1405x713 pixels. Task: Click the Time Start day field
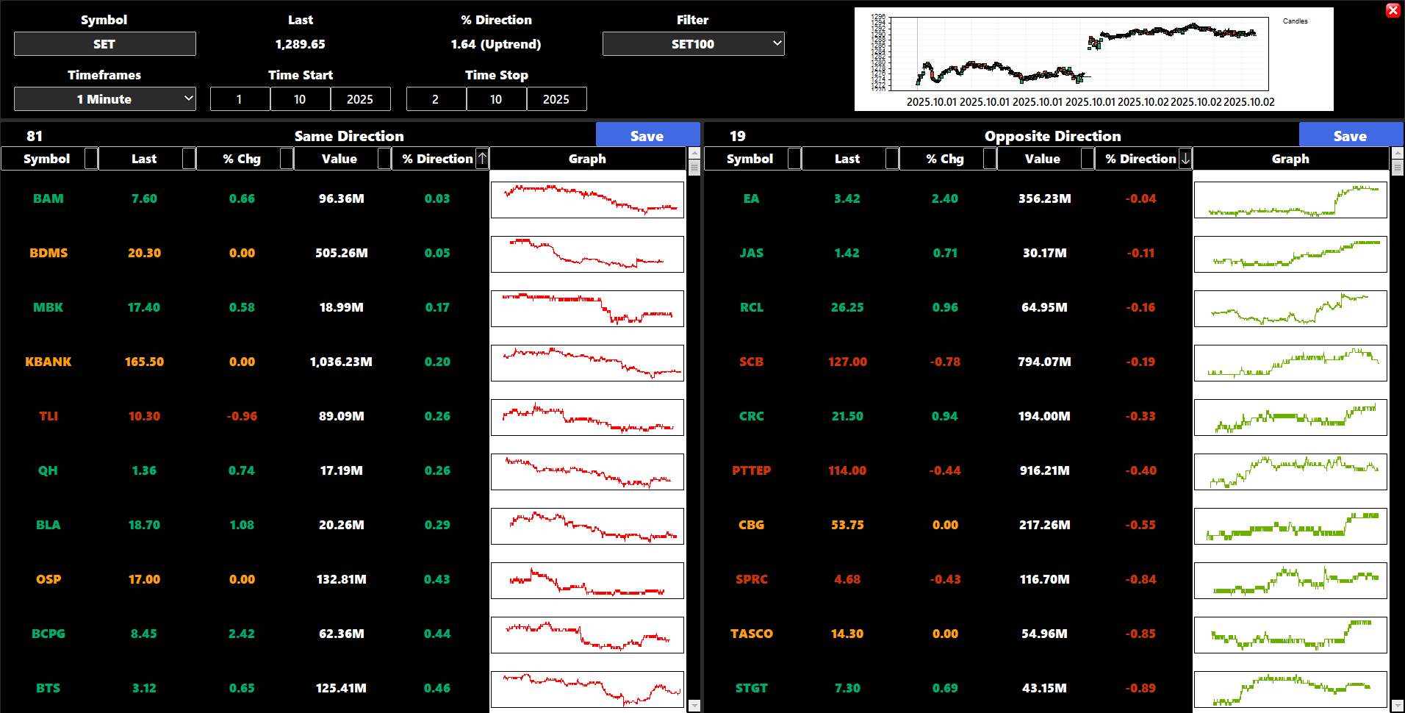pyautogui.click(x=240, y=99)
